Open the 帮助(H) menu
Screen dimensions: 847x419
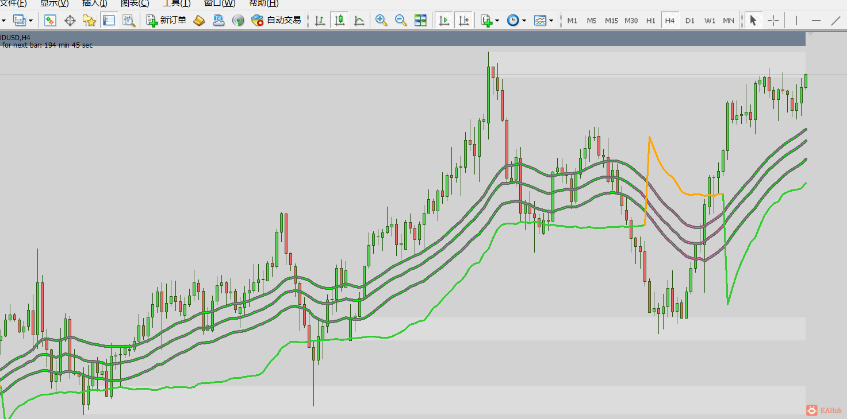point(264,3)
